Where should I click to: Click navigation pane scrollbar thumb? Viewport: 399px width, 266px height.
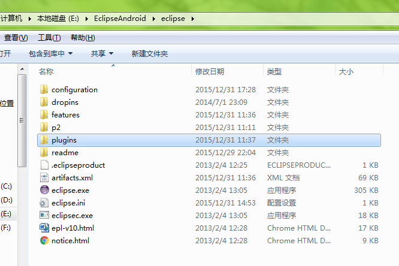(x=22, y=120)
